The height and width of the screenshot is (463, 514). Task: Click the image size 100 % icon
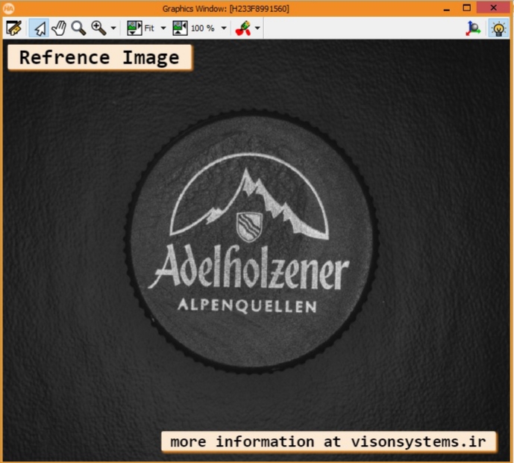(x=180, y=28)
